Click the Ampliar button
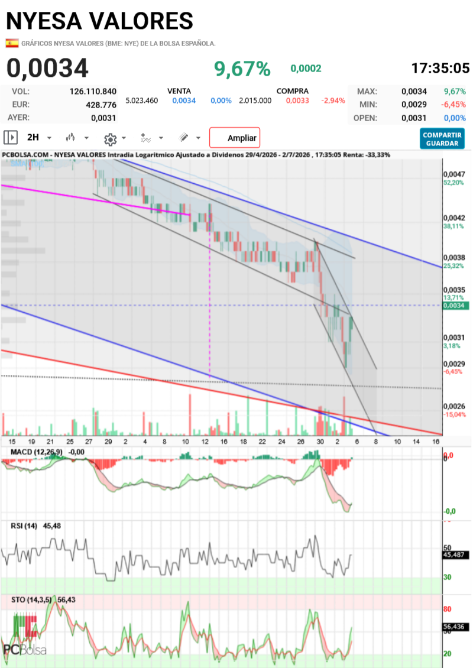 (235, 138)
